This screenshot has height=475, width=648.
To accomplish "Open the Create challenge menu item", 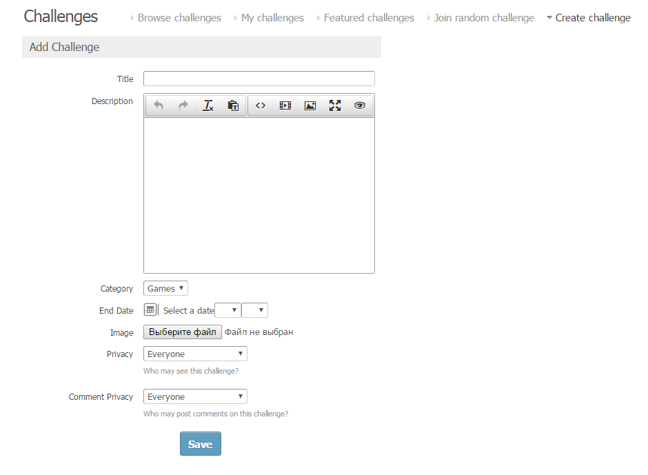I will click(x=593, y=18).
